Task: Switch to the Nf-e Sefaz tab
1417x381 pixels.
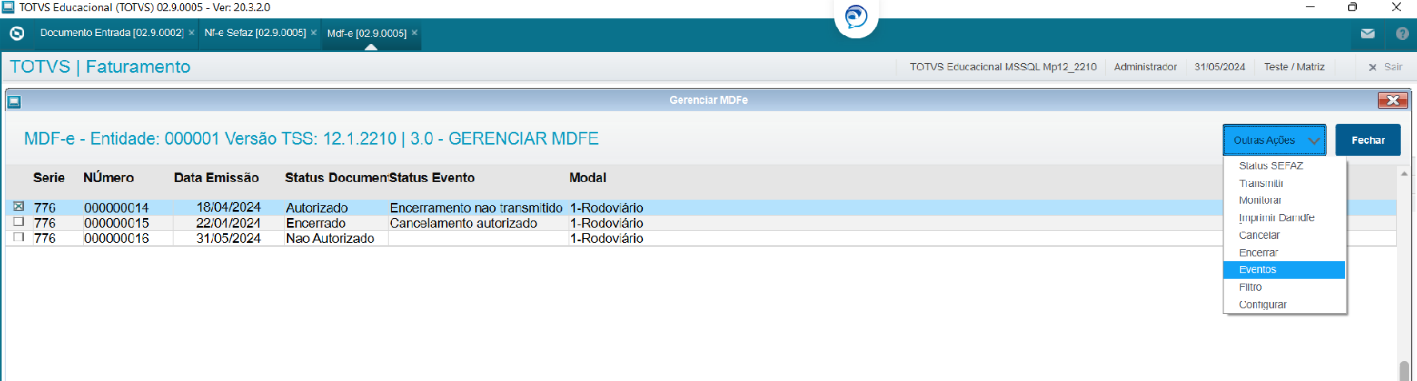Action: [255, 33]
